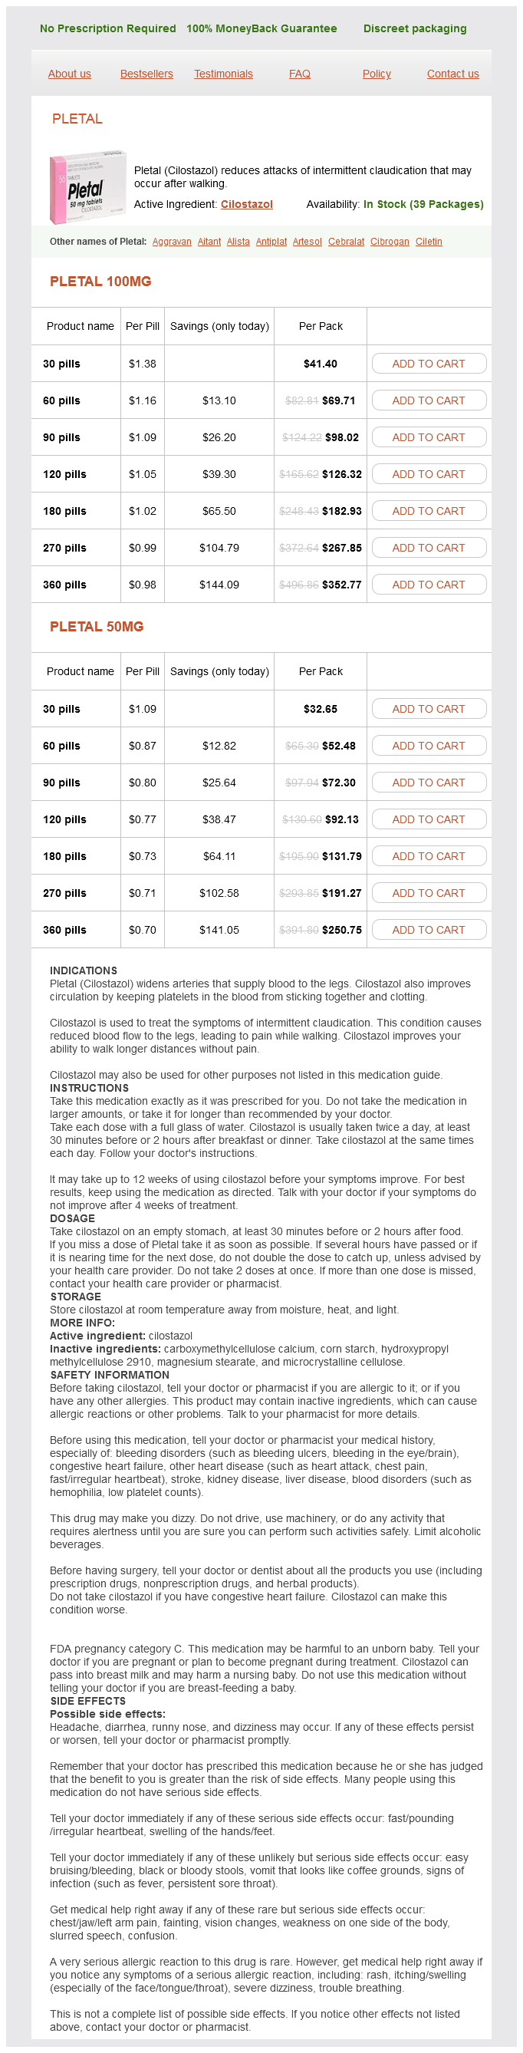Add 360 pills of Pletal 100mg to cart
The height and width of the screenshot is (2053, 523).
pos(428,584)
